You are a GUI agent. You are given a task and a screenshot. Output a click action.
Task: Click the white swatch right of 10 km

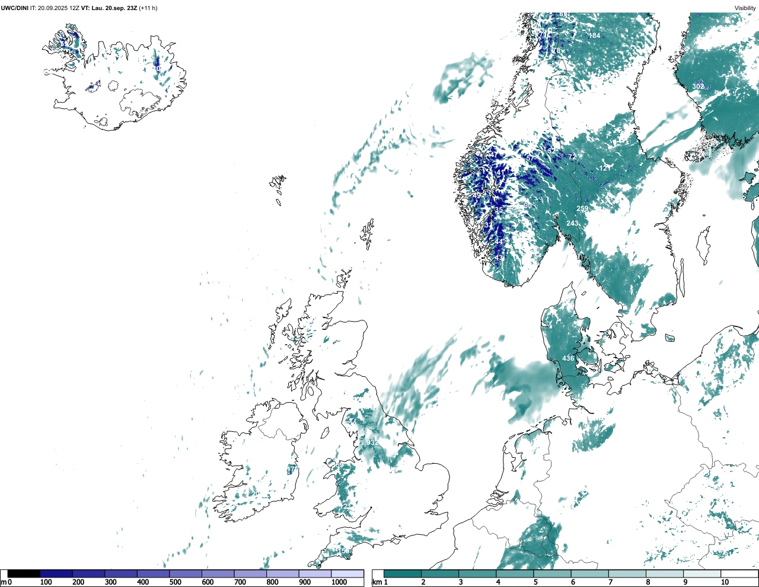[739, 574]
